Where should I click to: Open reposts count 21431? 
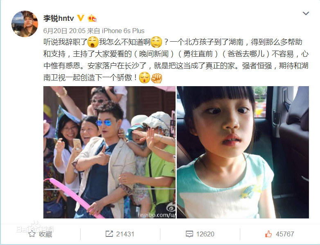tap(125, 234)
